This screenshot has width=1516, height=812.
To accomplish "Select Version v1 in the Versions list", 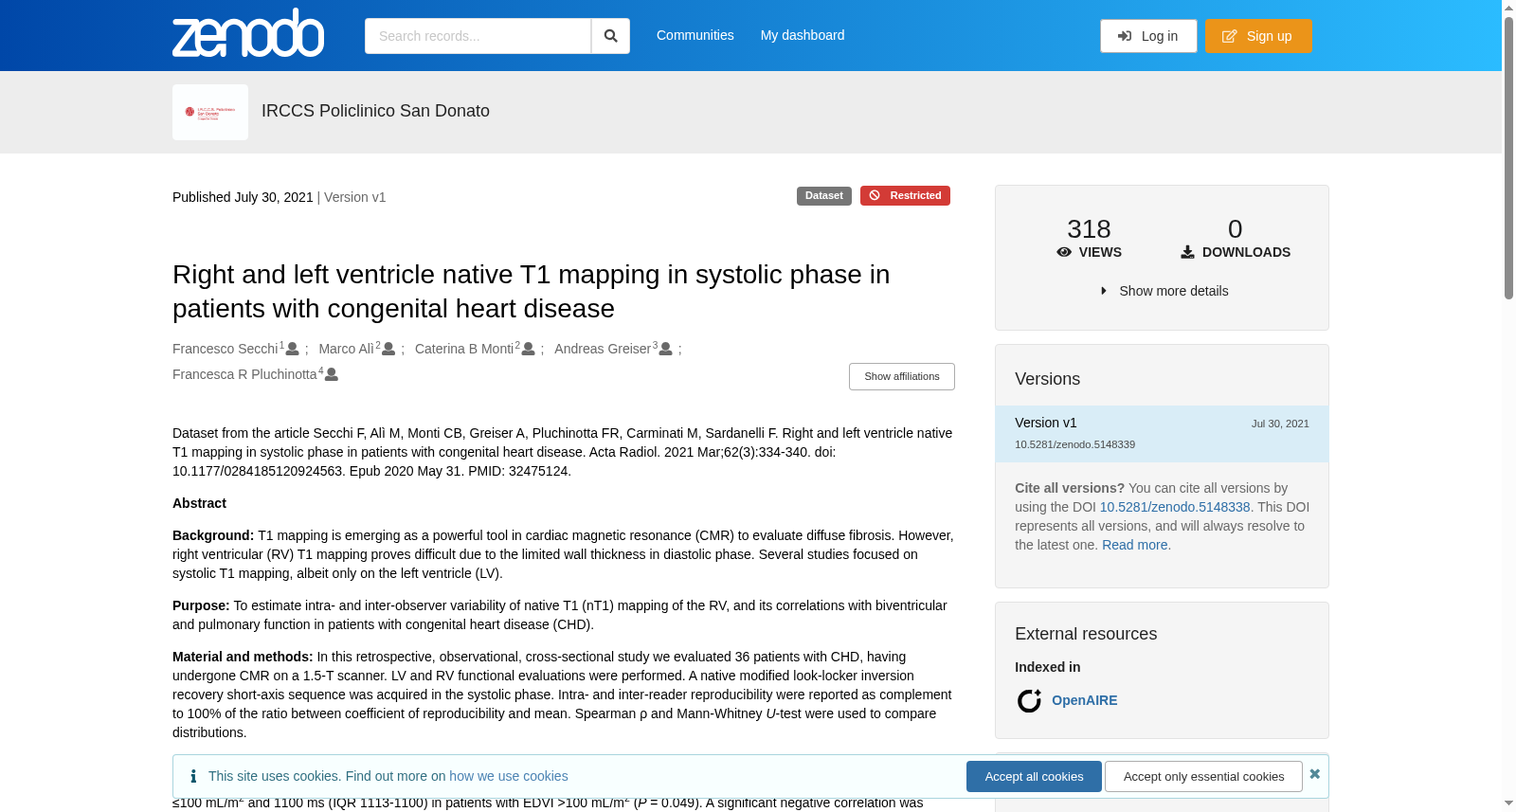I will [x=1162, y=434].
